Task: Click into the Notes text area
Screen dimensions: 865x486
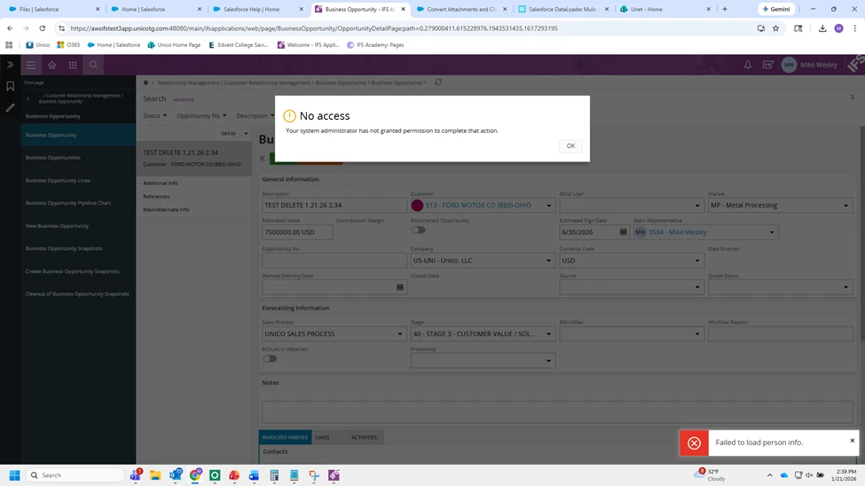Action: click(557, 412)
